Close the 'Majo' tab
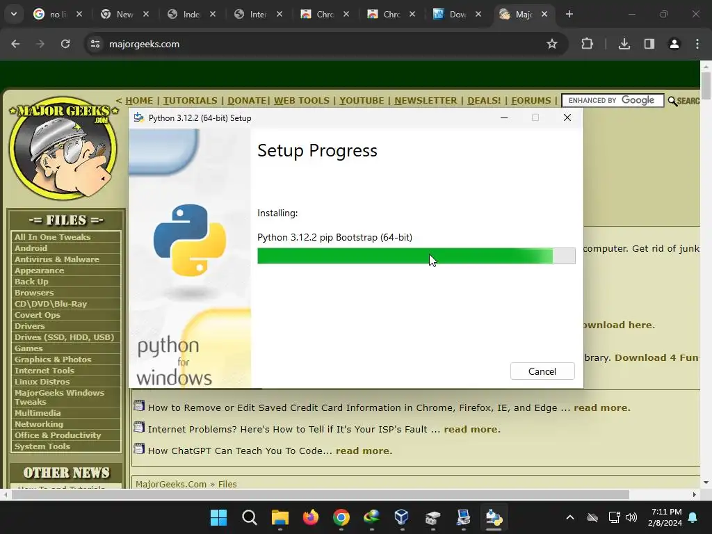Viewport: 712px width, 534px height. click(544, 14)
